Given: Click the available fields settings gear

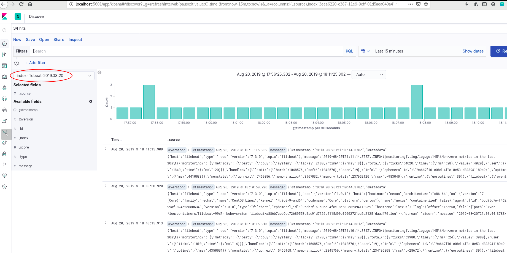Looking at the screenshot, I should click(91, 101).
